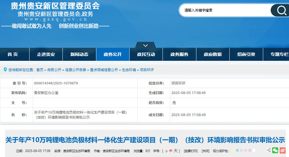Image resolution: width=289 pixels, height=157 pixels.
Task: Set font size to medium (中)
Action: point(171,151)
